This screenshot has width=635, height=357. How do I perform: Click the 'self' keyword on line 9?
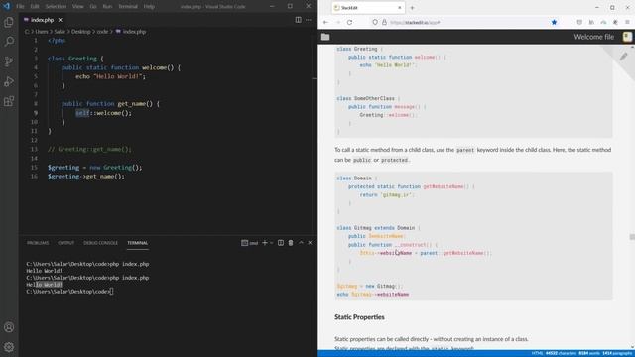point(82,113)
